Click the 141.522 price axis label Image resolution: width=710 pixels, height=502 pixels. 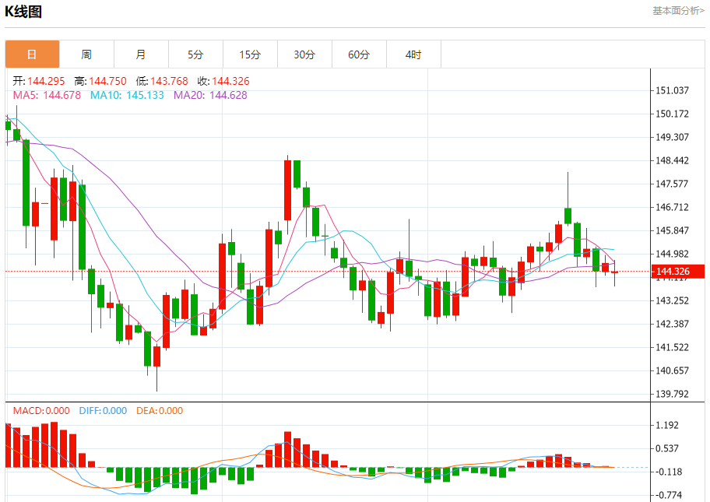[672, 347]
